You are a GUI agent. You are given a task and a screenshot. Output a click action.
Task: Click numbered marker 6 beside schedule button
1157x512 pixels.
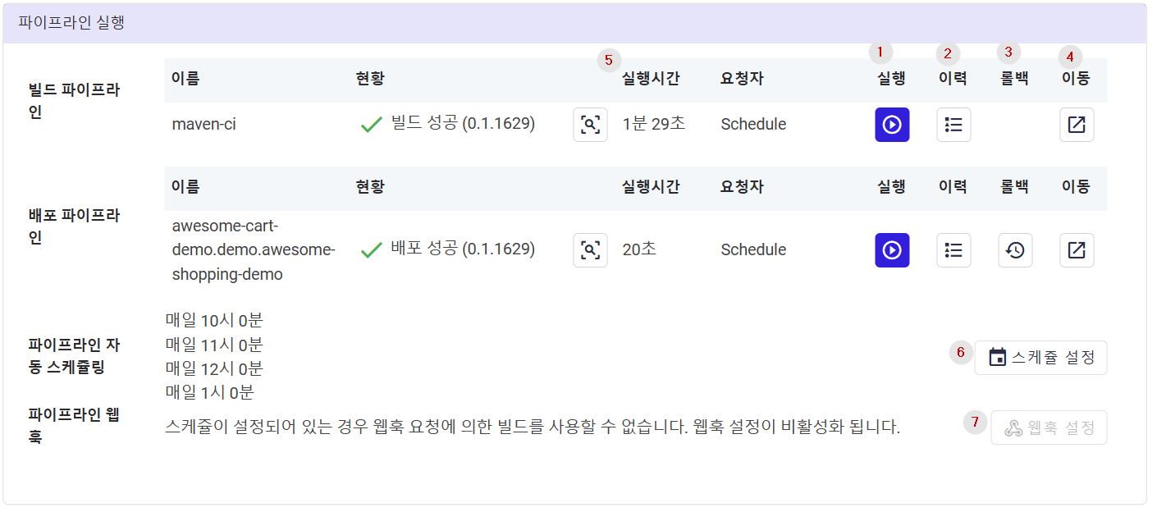pyautogui.click(x=961, y=352)
